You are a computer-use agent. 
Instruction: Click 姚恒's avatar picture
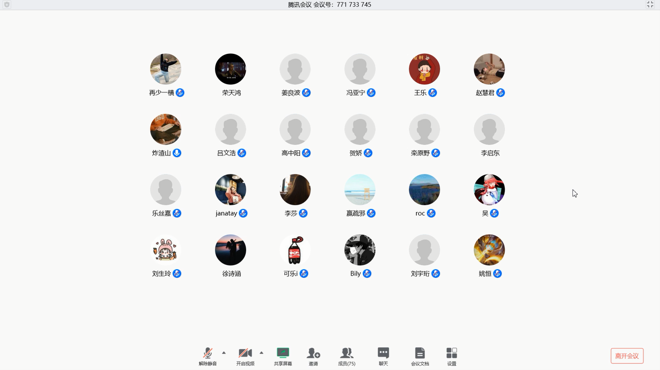(x=489, y=250)
